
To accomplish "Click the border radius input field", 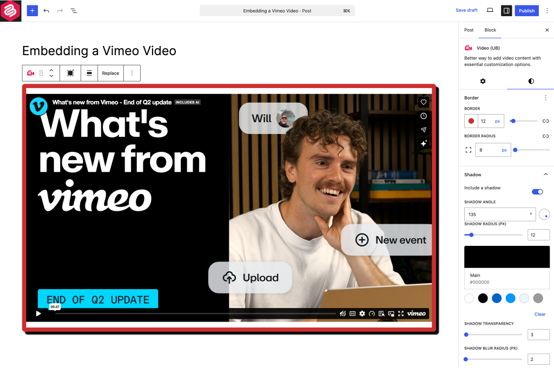I will [488, 150].
